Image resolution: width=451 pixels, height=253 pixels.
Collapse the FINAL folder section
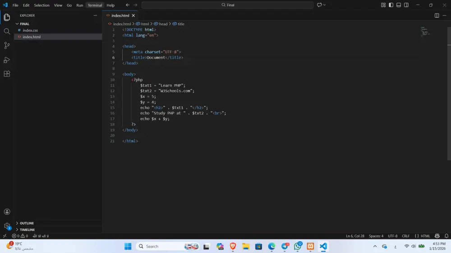tap(58, 24)
